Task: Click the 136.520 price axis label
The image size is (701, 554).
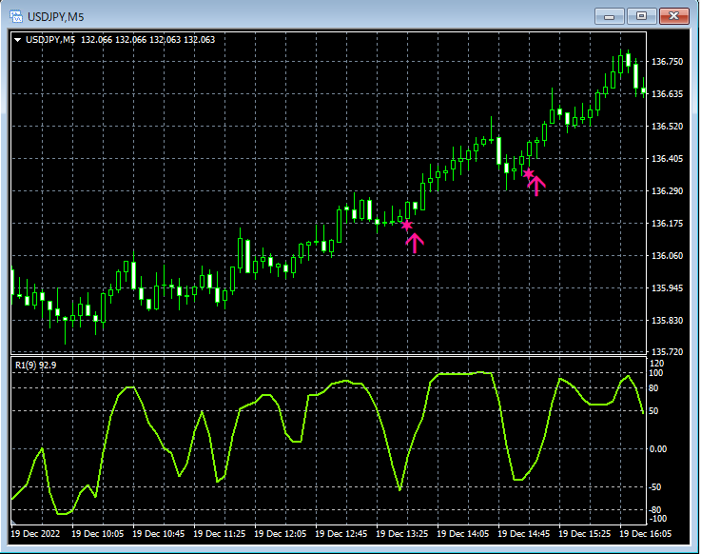Action: coord(668,127)
